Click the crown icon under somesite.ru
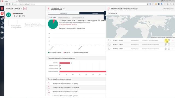The image size is (175, 98). pyautogui.click(x=24, y=16)
